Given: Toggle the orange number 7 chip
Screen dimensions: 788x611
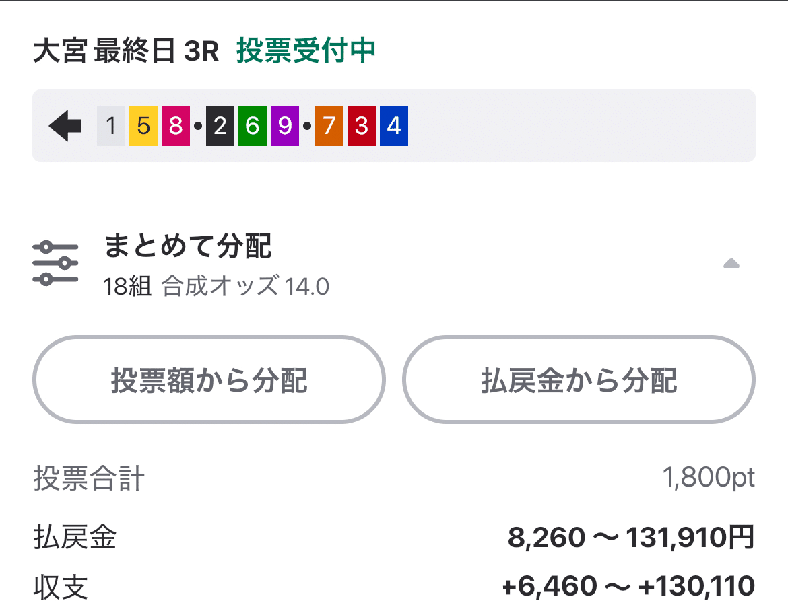Looking at the screenshot, I should (328, 124).
